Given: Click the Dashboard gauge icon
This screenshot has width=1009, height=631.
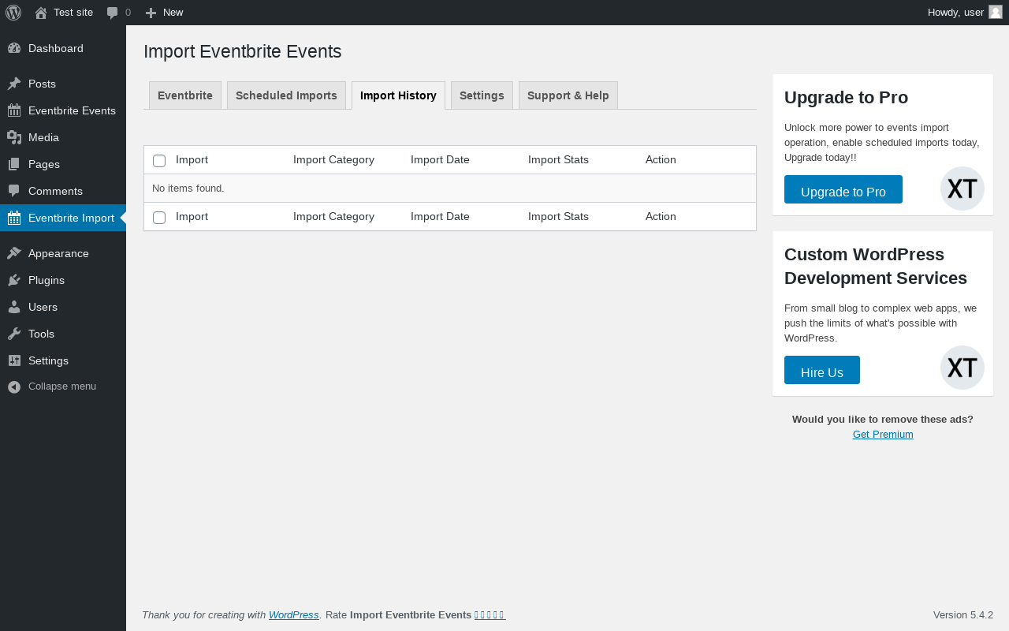Looking at the screenshot, I should point(14,48).
